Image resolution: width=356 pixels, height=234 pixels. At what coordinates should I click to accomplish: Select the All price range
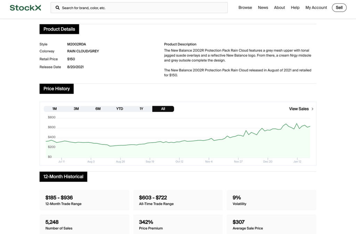click(x=163, y=109)
